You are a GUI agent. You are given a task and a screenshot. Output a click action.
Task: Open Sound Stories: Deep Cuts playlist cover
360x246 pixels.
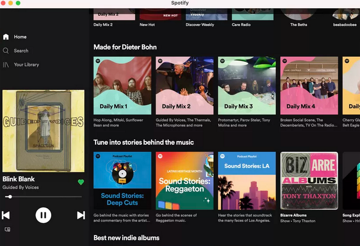(x=123, y=181)
